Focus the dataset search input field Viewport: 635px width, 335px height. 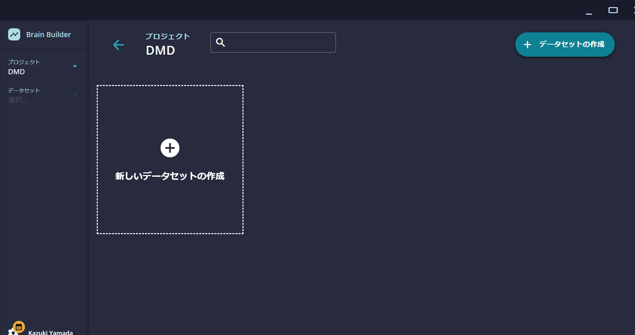(273, 43)
